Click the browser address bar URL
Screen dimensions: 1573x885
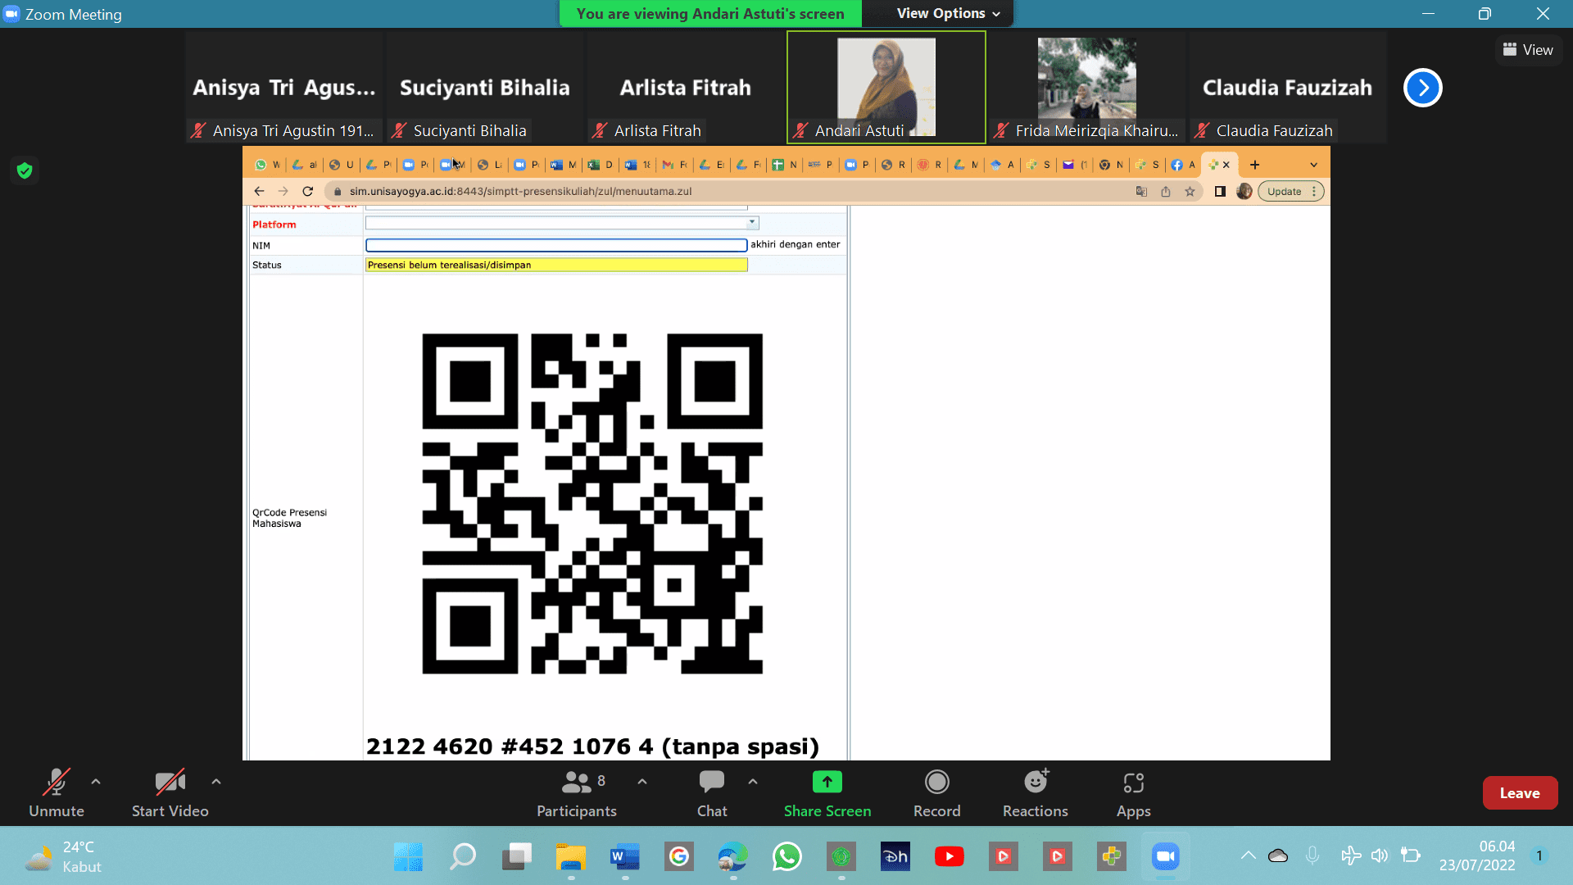tap(520, 191)
